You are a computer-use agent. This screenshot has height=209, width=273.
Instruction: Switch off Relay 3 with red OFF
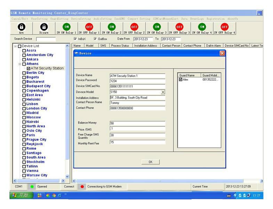179,27
